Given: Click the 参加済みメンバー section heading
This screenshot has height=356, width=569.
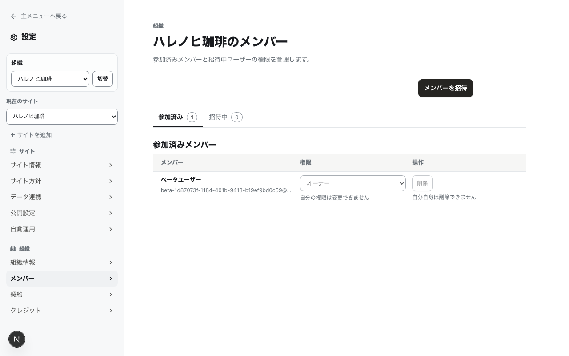Looking at the screenshot, I should click(184, 145).
